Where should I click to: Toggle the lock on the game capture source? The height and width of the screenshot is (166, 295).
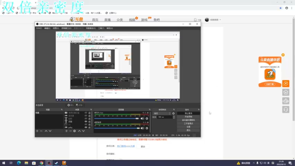tap(89, 116)
